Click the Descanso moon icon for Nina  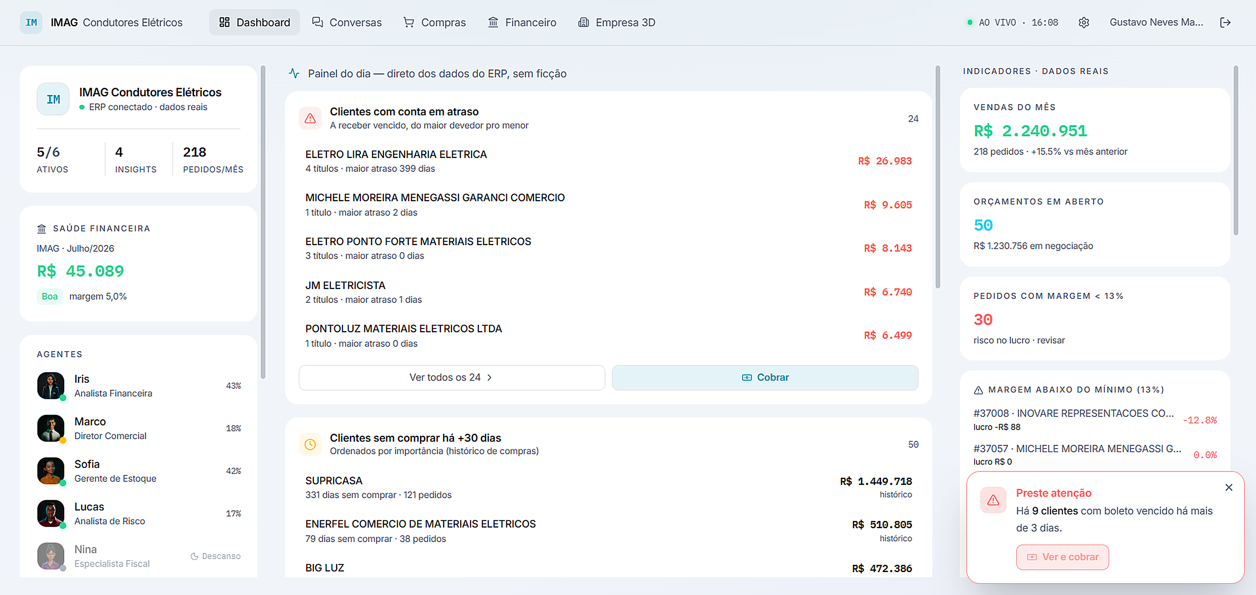194,556
